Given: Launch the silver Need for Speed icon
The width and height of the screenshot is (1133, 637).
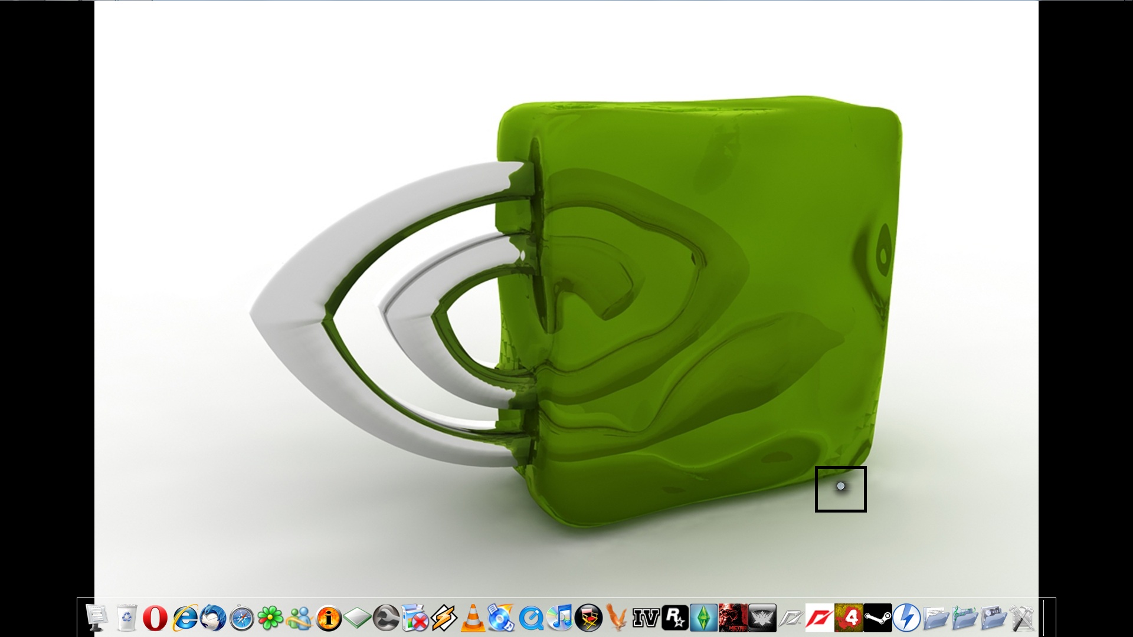Looking at the screenshot, I should tap(791, 618).
